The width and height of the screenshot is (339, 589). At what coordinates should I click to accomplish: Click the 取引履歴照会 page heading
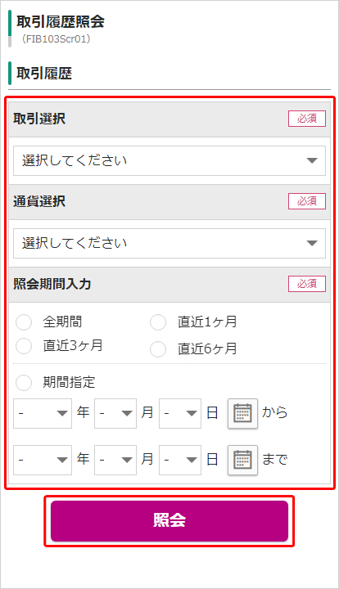61,22
